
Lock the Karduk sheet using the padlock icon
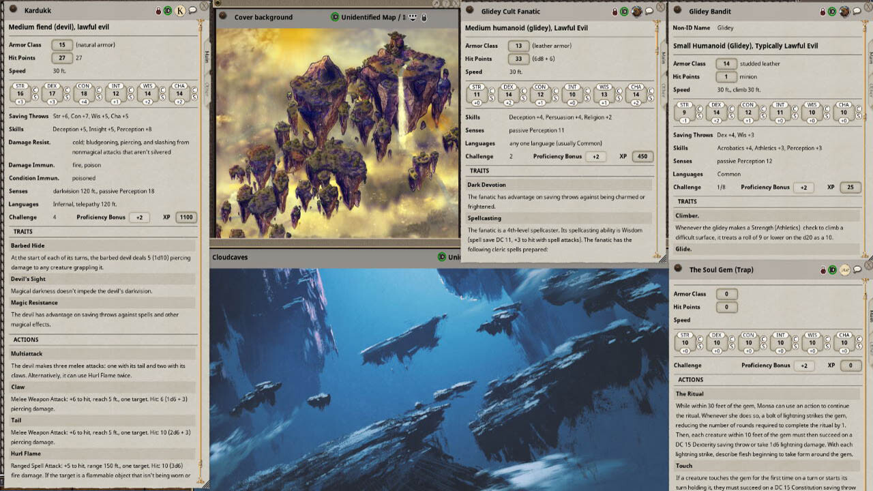click(158, 10)
